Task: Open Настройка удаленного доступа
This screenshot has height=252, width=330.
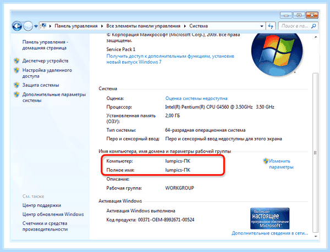Action: tap(47, 73)
